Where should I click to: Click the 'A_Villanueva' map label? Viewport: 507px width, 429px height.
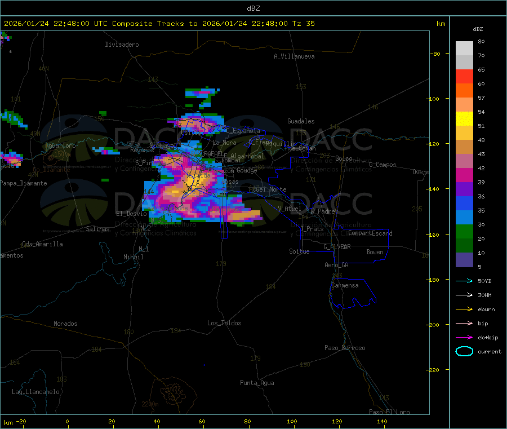point(294,56)
